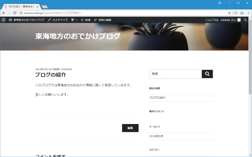Click the ブログの紹介 post heading

pos(50,75)
